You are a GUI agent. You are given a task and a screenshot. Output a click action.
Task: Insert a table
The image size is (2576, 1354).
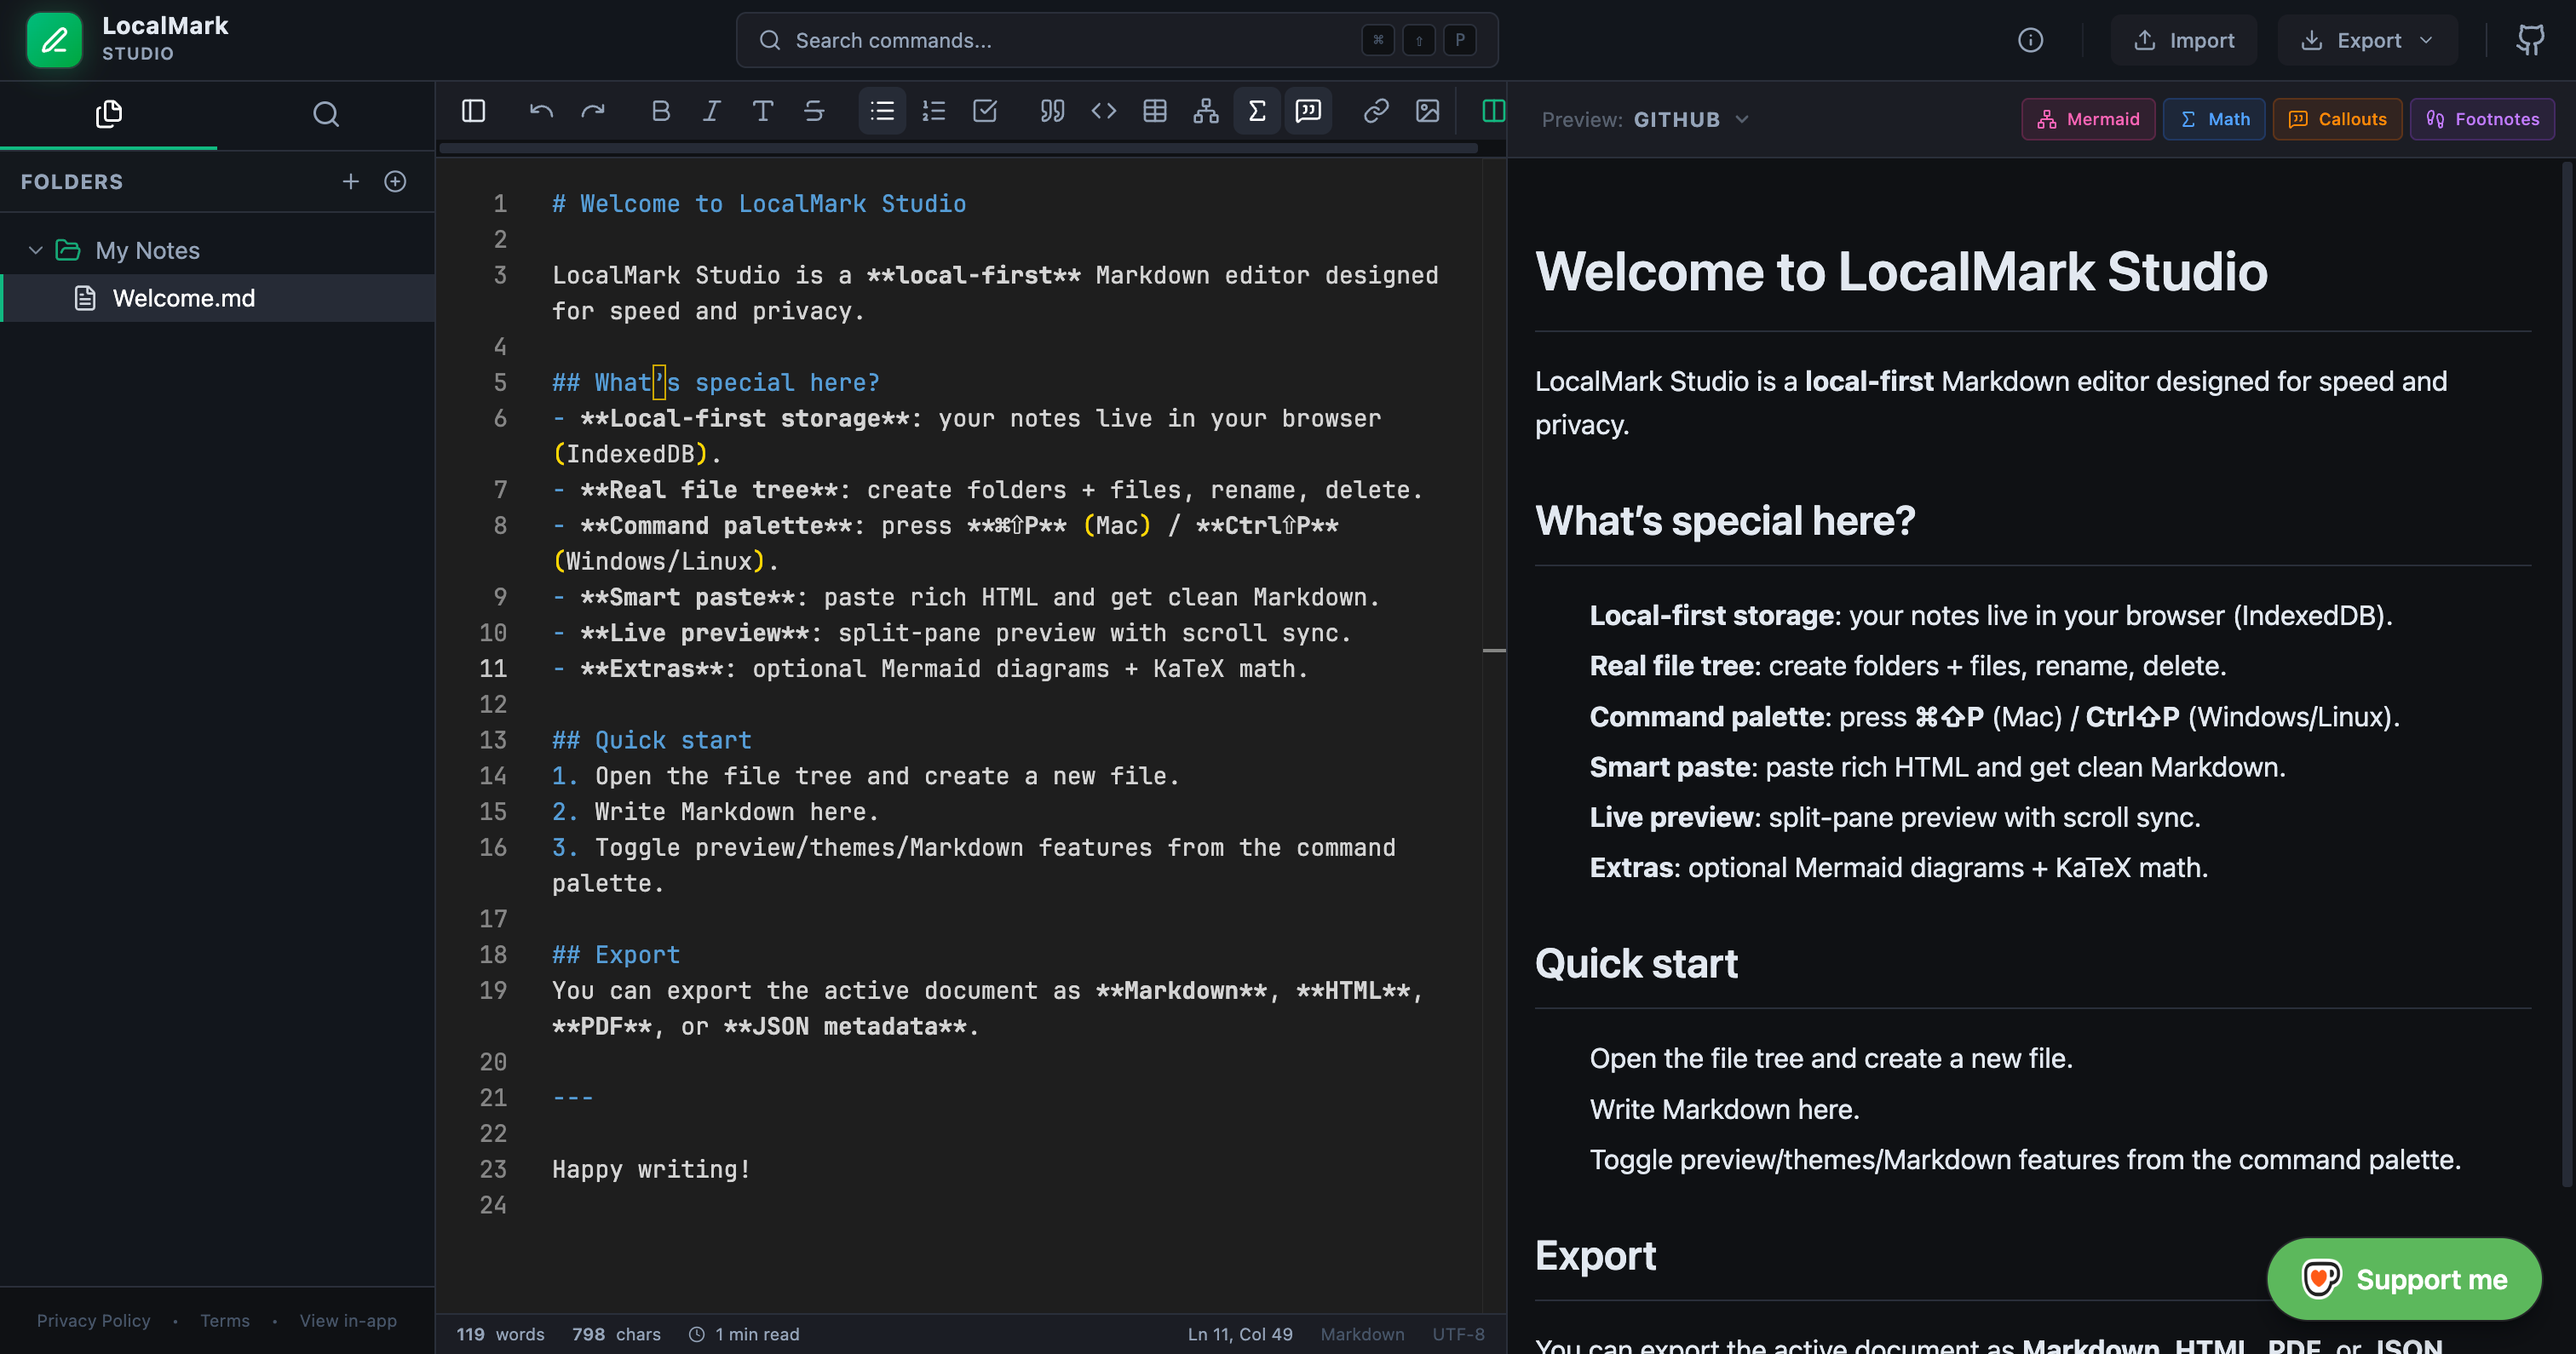pyautogui.click(x=1155, y=111)
